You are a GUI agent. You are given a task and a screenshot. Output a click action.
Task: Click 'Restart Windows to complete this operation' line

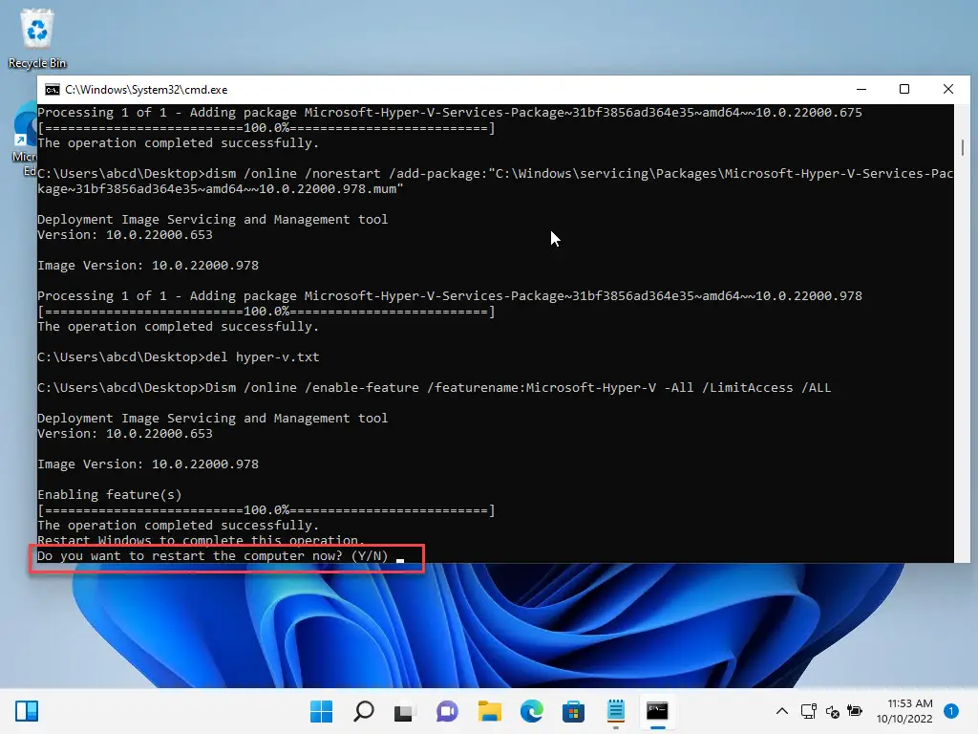(201, 541)
